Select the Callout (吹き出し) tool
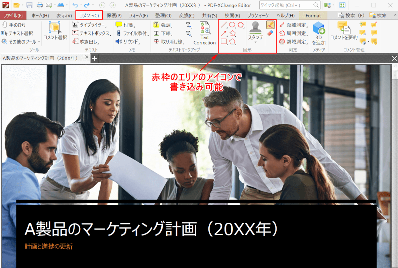Screen dimensions: 398x268 point(86,42)
